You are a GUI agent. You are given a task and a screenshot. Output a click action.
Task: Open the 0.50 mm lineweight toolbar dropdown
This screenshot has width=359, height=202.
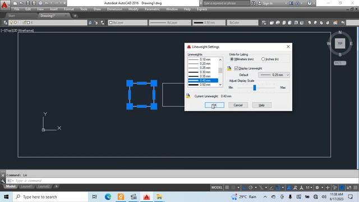coord(209,22)
